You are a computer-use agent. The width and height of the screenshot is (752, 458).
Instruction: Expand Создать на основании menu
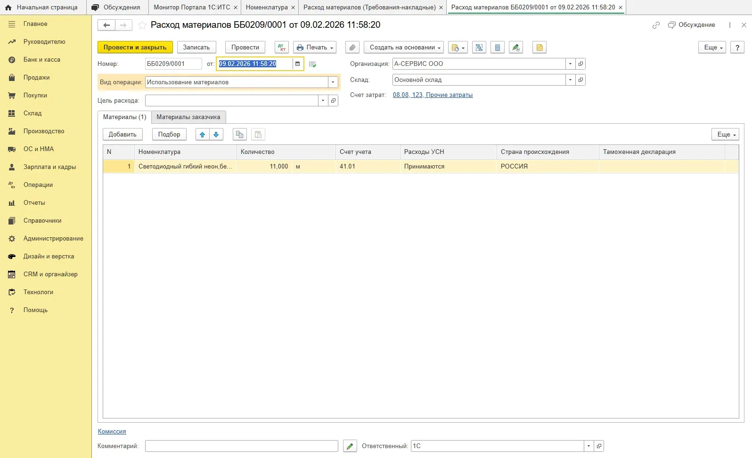404,48
